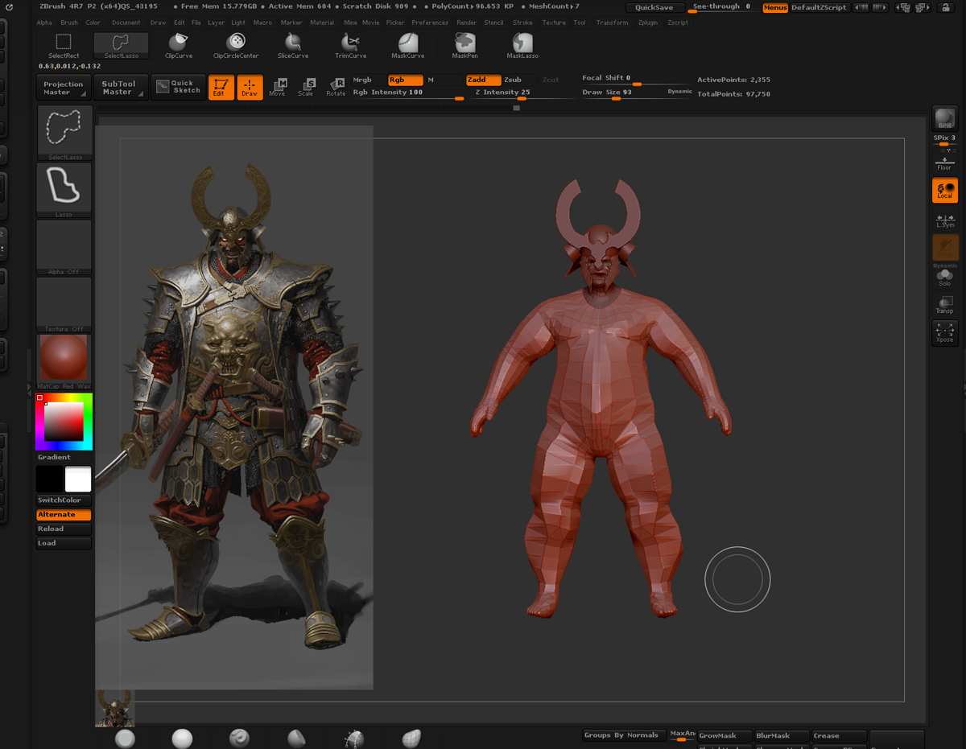This screenshot has height=749, width=966.
Task: Open the Xpose view
Action: [945, 334]
